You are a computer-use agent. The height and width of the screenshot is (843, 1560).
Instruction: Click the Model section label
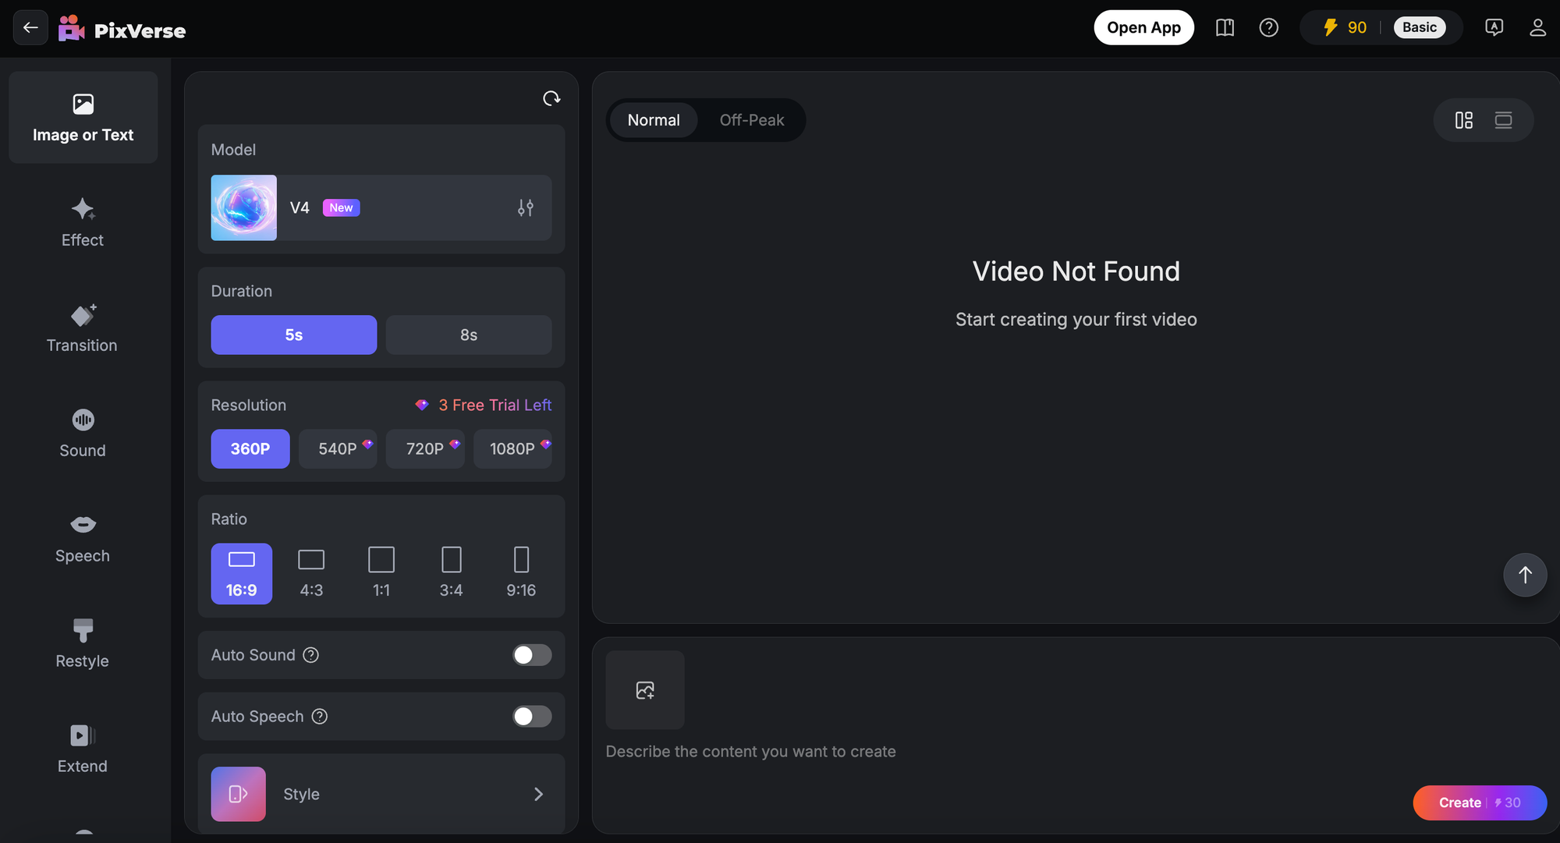pos(233,150)
